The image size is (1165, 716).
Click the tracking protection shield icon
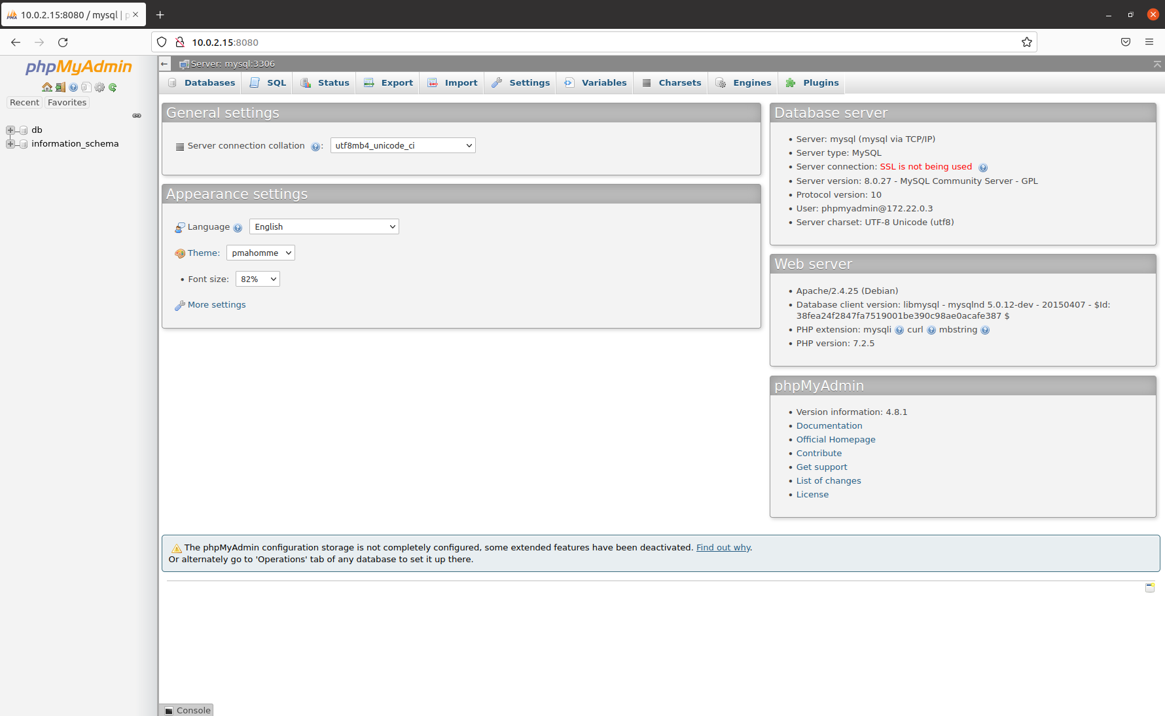162,42
